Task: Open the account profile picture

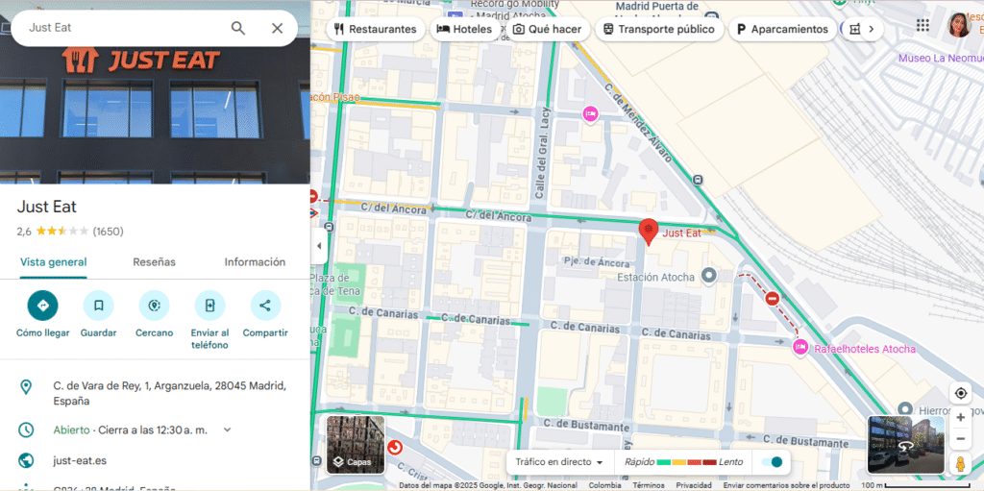Action: 959,25
